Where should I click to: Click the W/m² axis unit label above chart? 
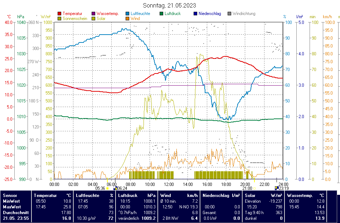point(45,17)
